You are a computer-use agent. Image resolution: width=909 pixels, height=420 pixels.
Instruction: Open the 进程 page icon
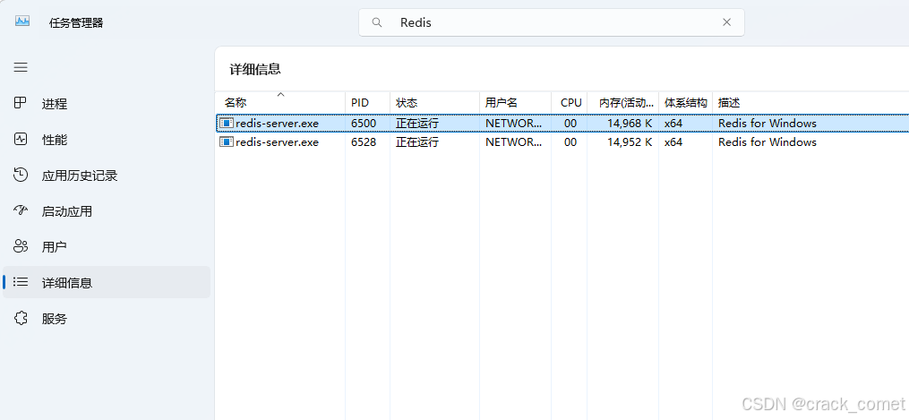[21, 103]
